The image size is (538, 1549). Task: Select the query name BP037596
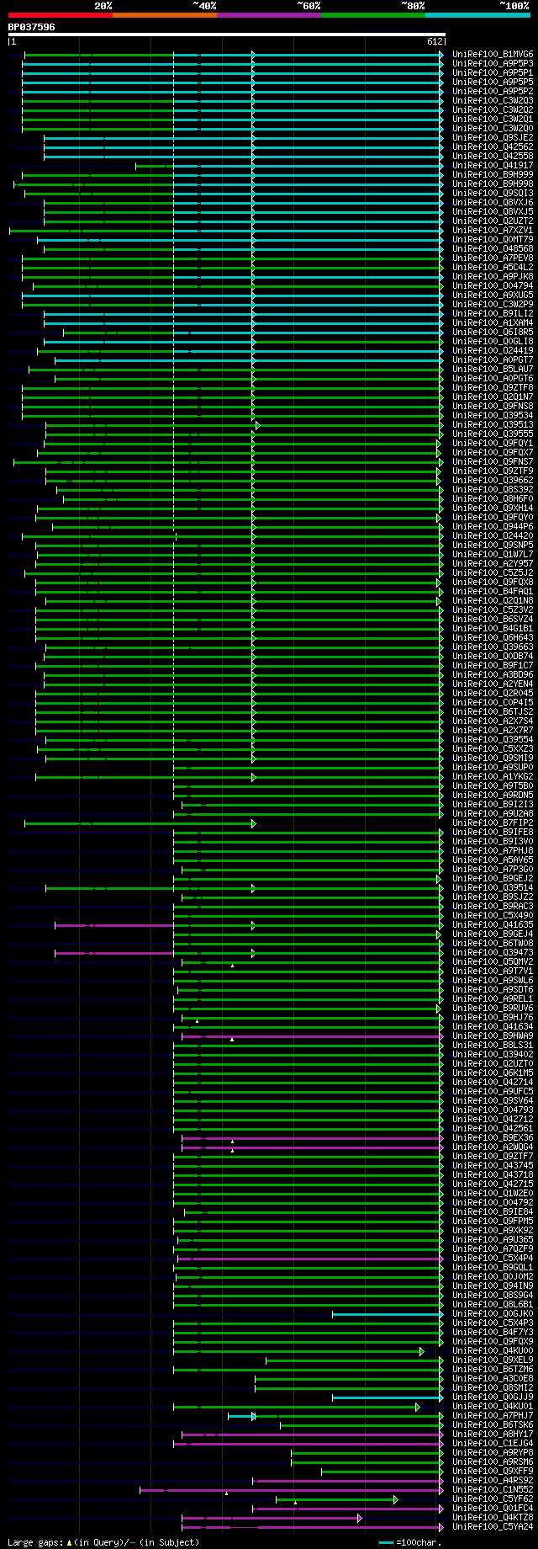(32, 27)
